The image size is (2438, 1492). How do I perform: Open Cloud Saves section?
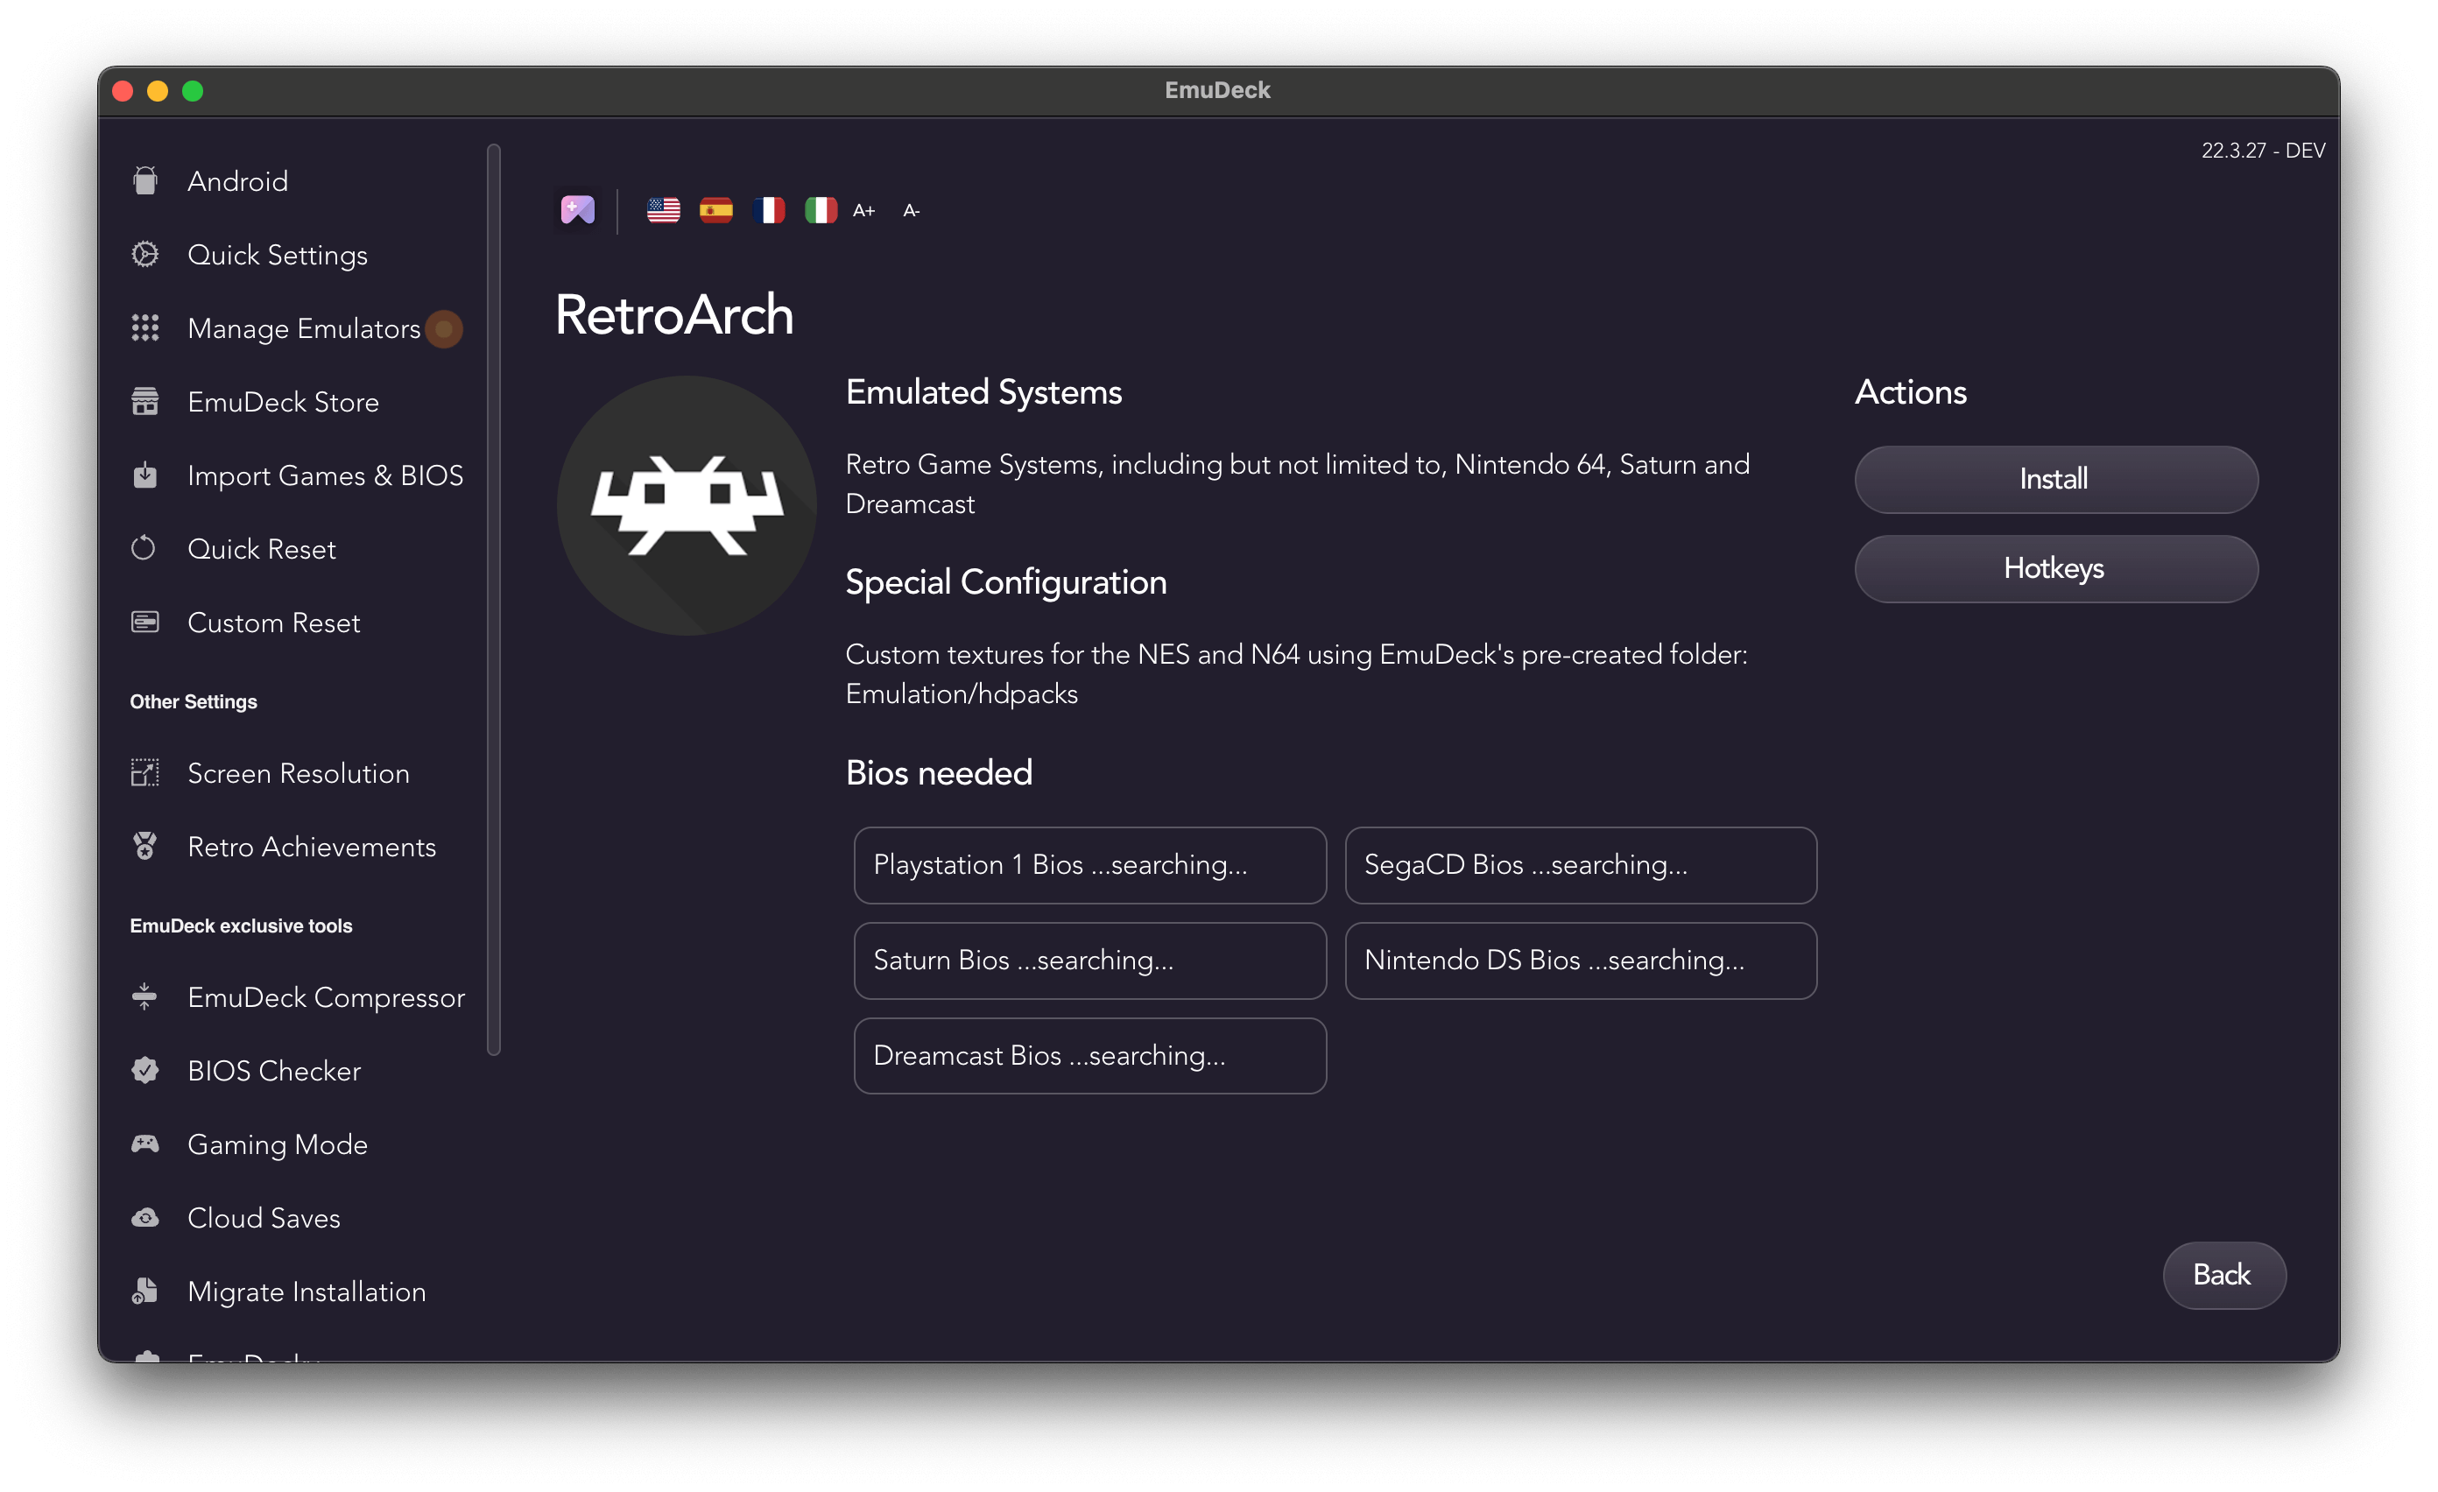click(x=266, y=1217)
